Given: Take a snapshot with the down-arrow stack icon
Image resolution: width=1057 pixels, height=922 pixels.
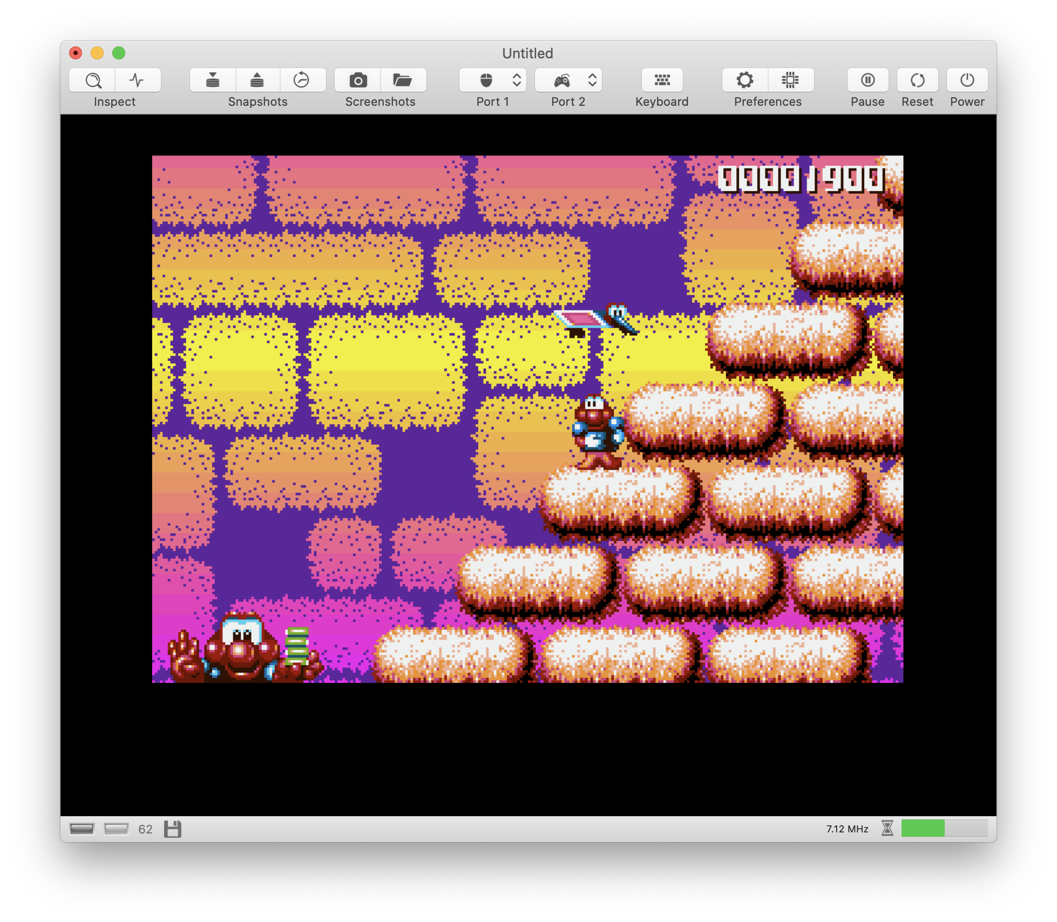Looking at the screenshot, I should pos(213,80).
